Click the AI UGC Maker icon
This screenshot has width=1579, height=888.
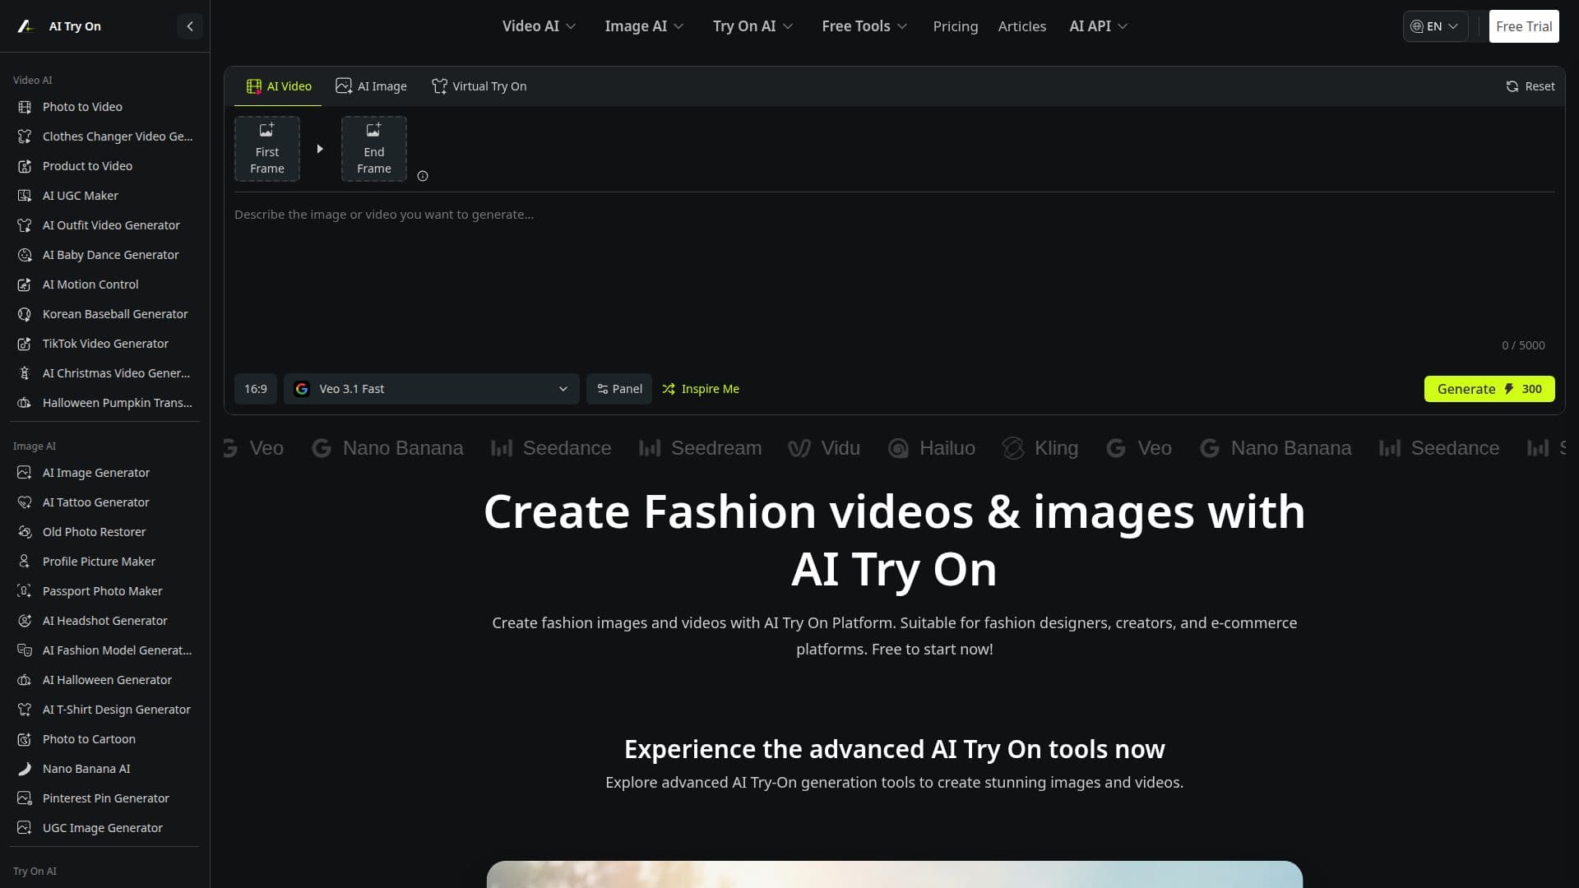pyautogui.click(x=25, y=196)
